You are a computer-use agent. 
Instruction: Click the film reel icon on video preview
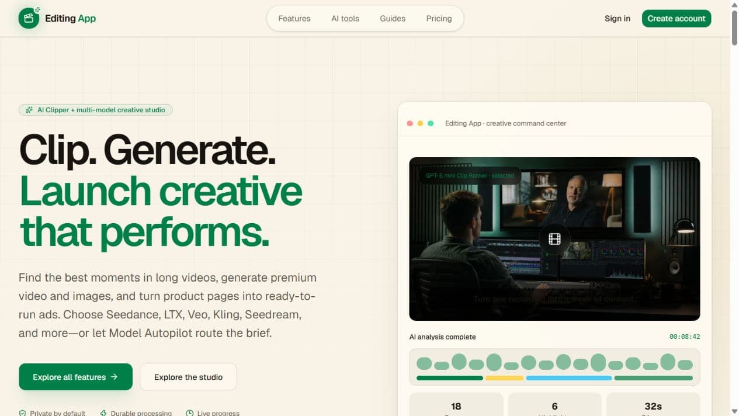(554, 239)
